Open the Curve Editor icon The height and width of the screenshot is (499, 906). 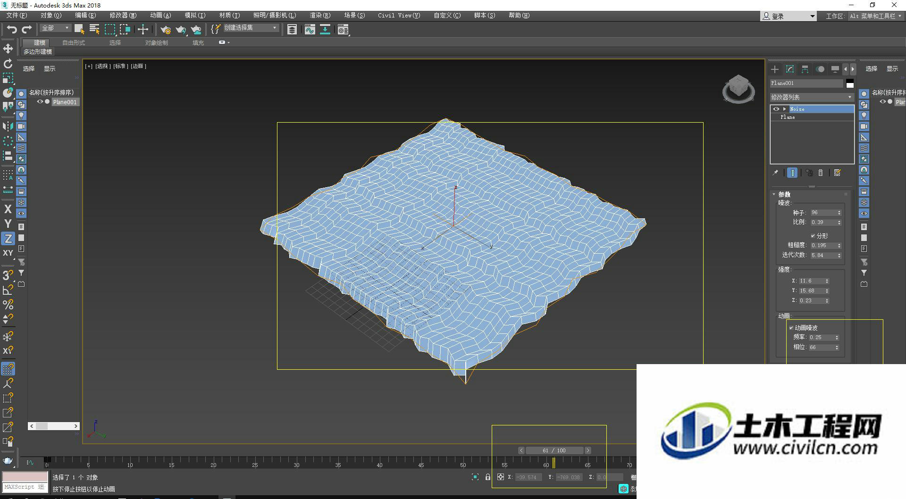coord(310,30)
